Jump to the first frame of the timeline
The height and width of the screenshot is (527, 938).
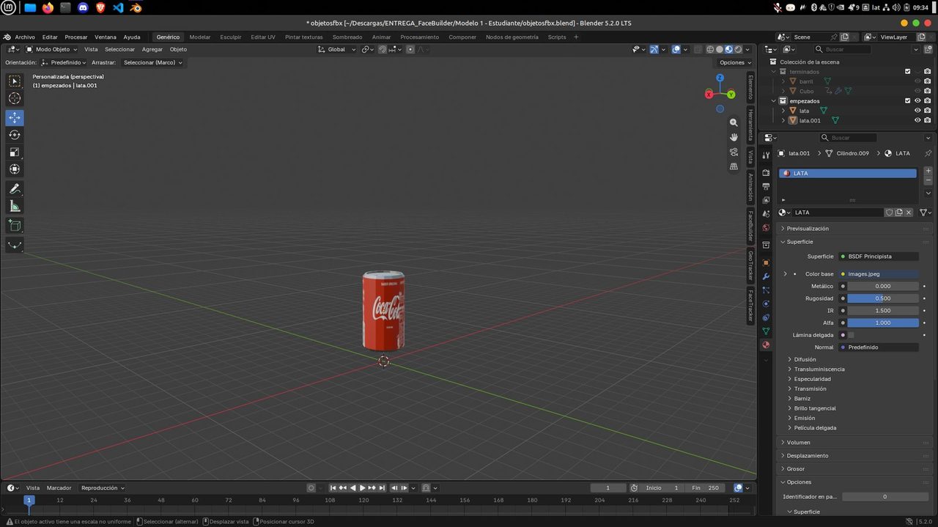(x=333, y=487)
